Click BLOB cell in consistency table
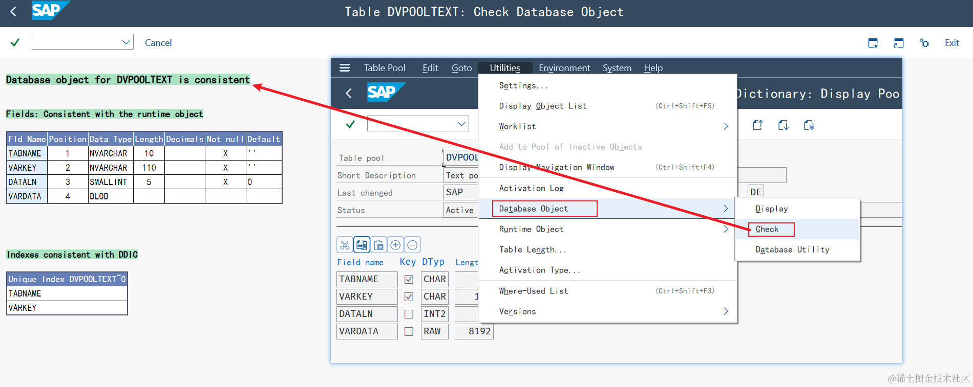This screenshot has width=973, height=387. (x=111, y=196)
